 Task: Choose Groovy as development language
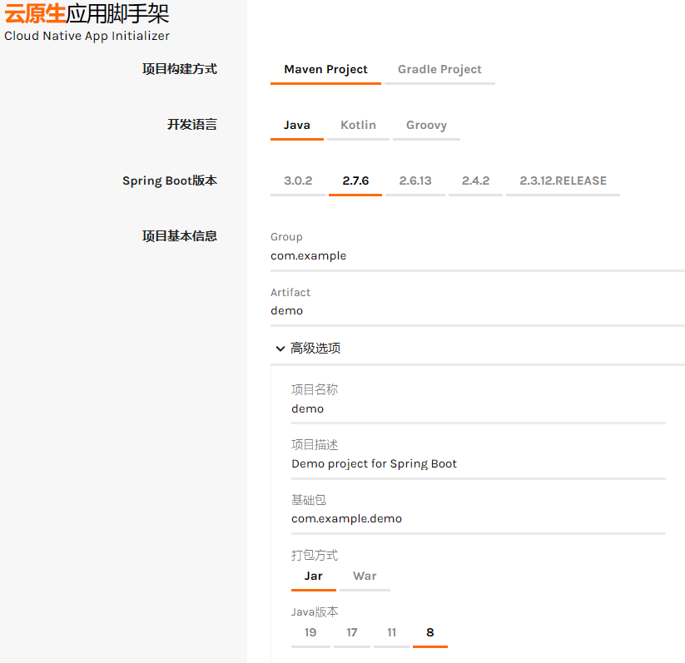(x=426, y=125)
